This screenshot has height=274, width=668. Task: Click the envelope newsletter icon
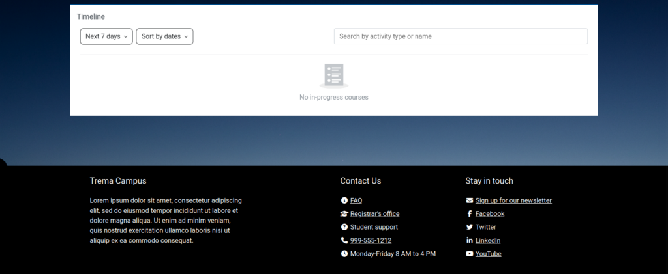click(469, 200)
